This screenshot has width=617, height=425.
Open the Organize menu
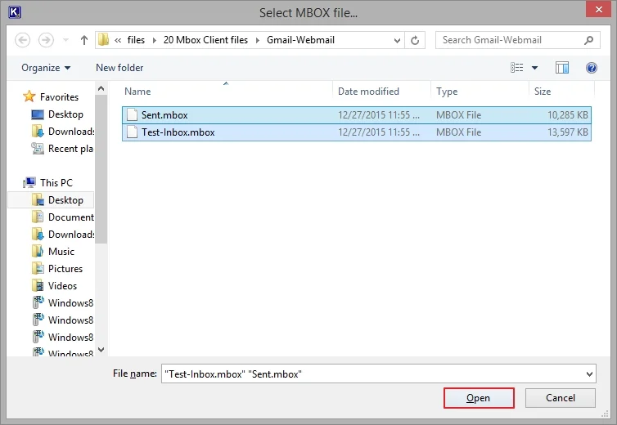(46, 68)
